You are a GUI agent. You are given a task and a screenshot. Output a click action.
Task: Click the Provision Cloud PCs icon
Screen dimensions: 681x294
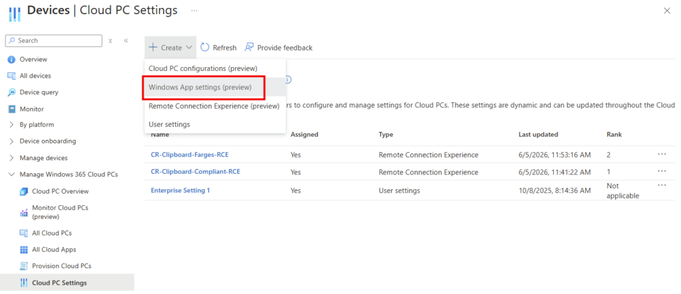click(x=24, y=266)
